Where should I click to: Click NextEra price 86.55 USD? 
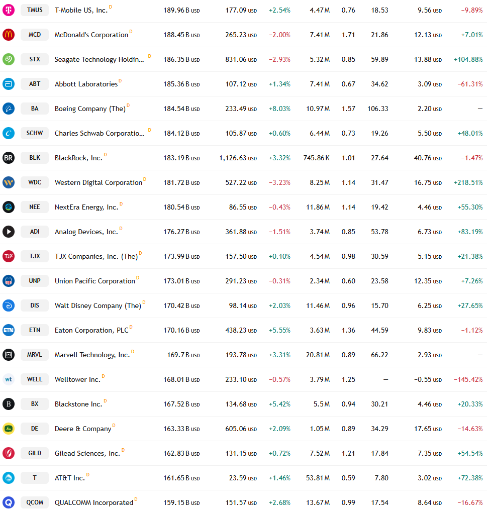243,207
